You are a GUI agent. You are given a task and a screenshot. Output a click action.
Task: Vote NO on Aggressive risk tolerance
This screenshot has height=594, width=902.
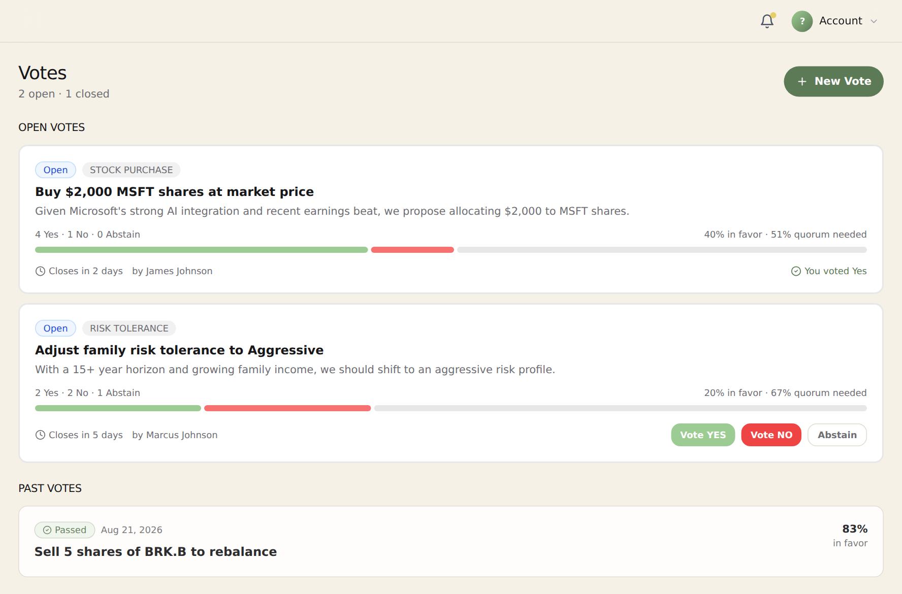coord(771,435)
